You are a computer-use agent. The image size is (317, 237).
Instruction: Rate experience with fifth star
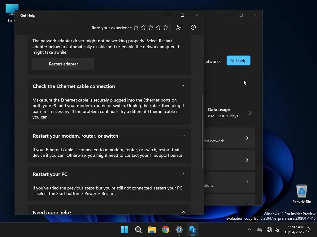tap(166, 27)
